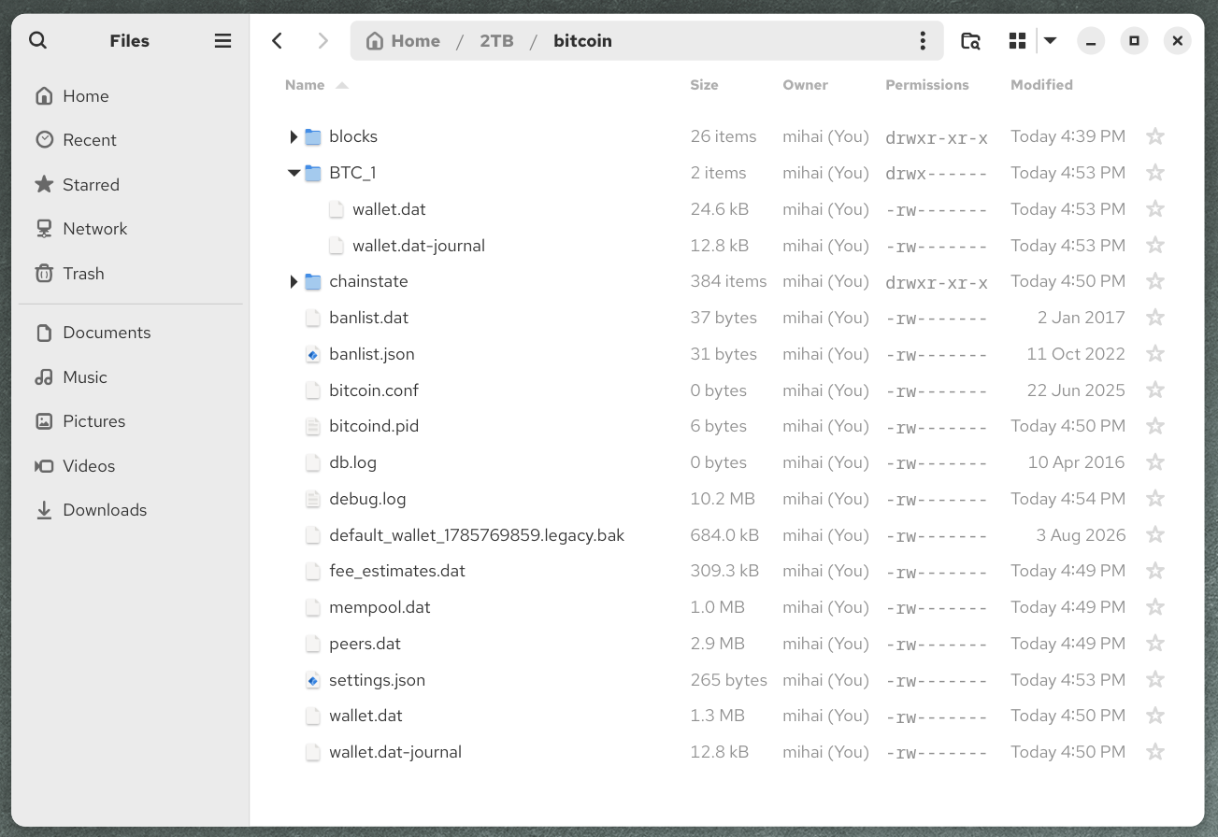The width and height of the screenshot is (1218, 837).
Task: Select the chainstate folder icon
Action: [313, 281]
